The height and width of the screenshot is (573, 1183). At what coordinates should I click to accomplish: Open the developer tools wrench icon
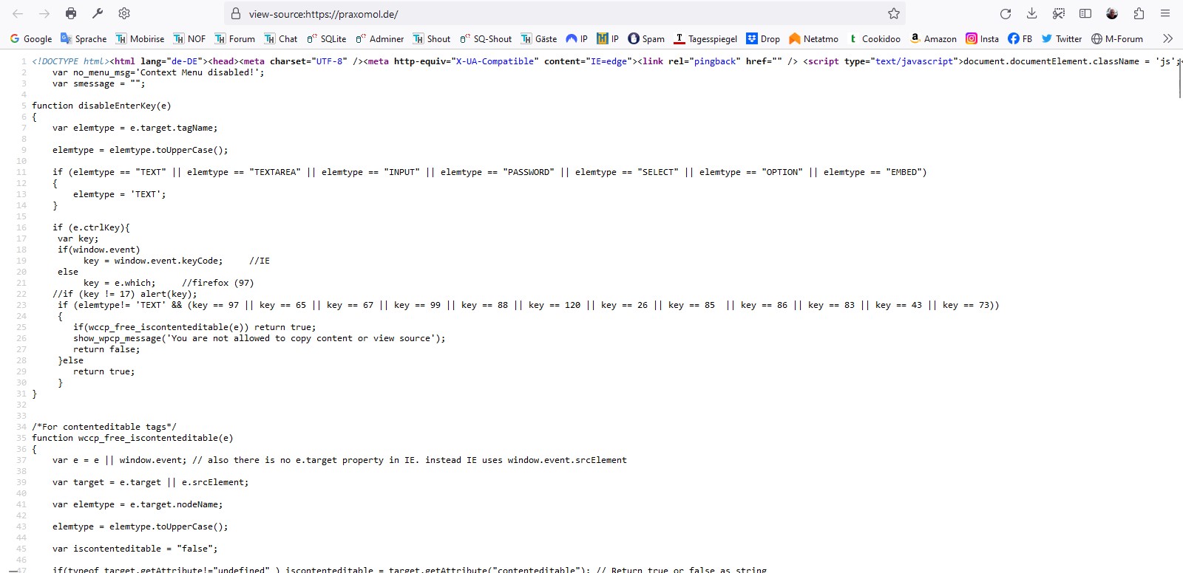coord(98,13)
